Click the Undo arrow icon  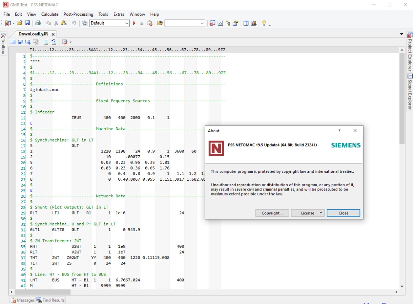pyautogui.click(x=74, y=23)
